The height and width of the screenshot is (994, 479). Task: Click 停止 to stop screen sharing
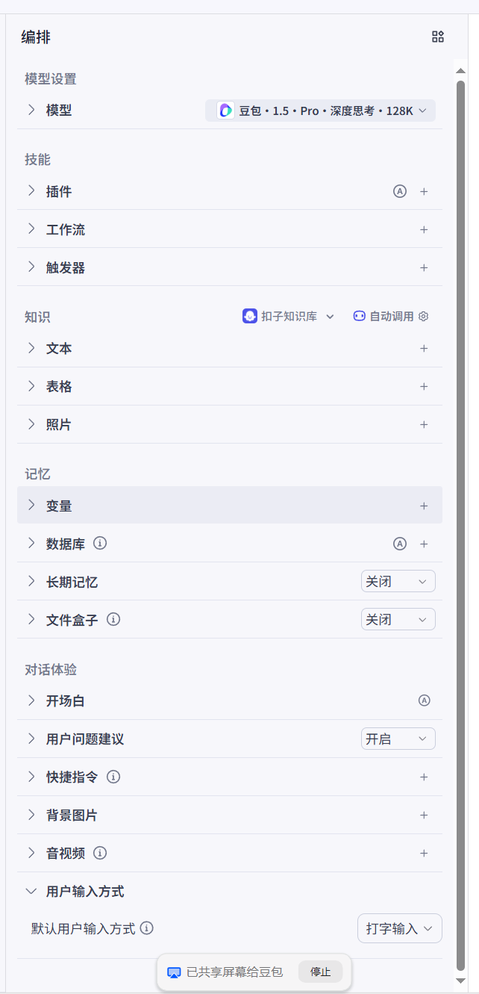pos(320,972)
